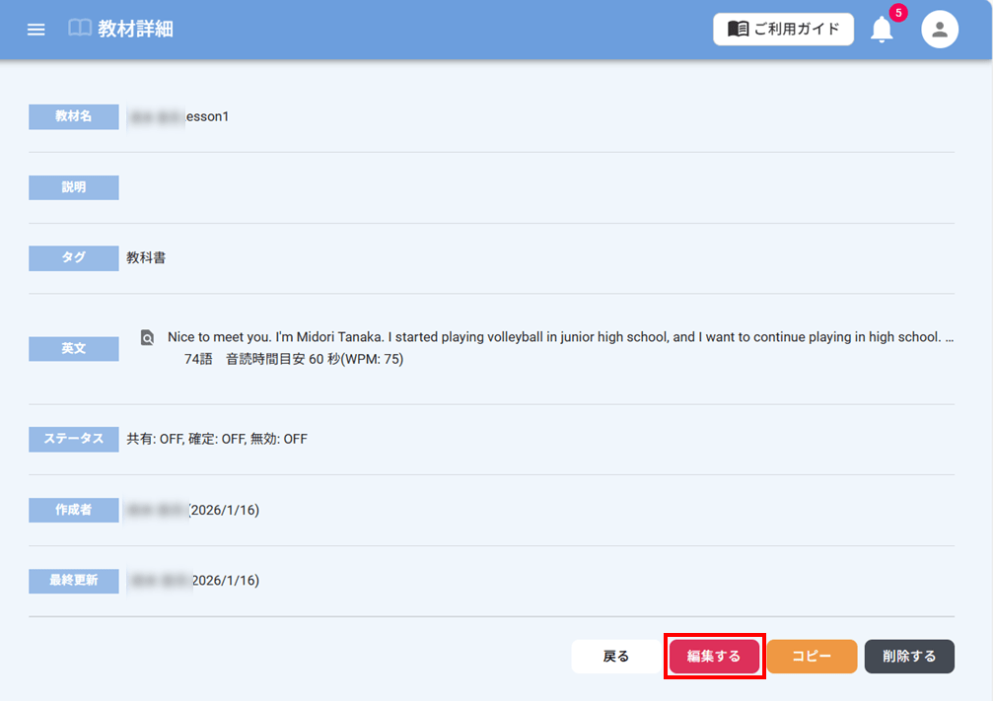Click the red notification badge showing 5
The width and height of the screenshot is (993, 701).
click(x=897, y=13)
